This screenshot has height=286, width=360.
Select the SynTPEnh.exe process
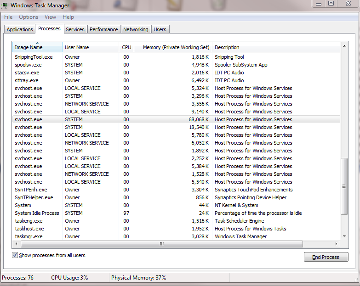coord(177,190)
